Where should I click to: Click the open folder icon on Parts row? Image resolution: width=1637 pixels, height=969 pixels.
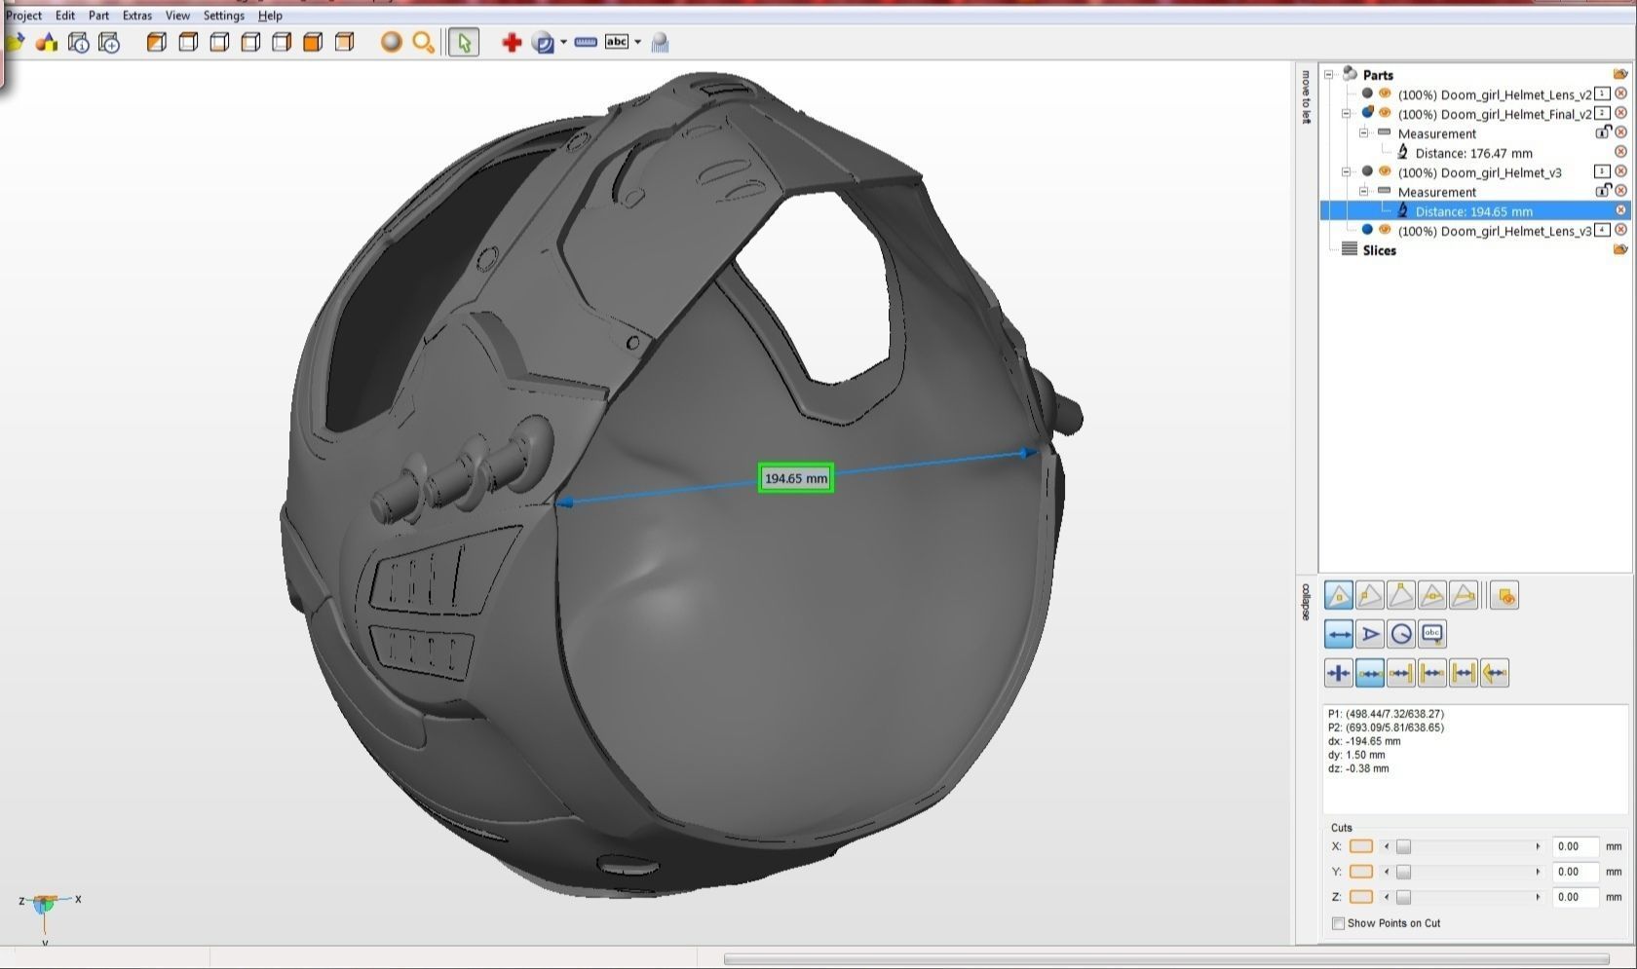pyautogui.click(x=1620, y=74)
